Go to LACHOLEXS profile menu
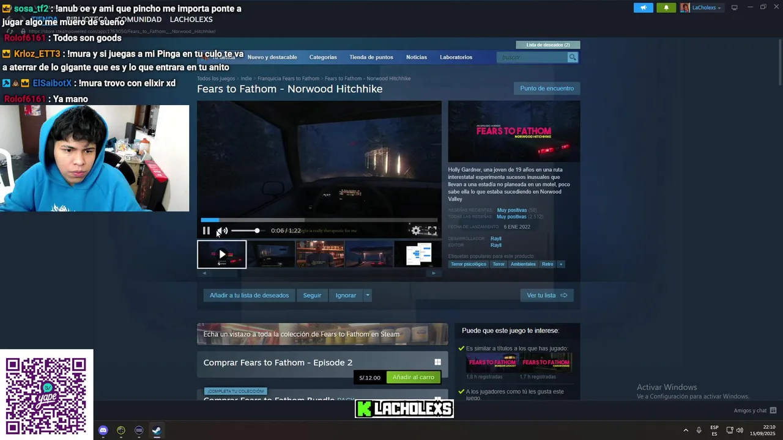Image resolution: width=783 pixels, height=440 pixels. pos(191,20)
